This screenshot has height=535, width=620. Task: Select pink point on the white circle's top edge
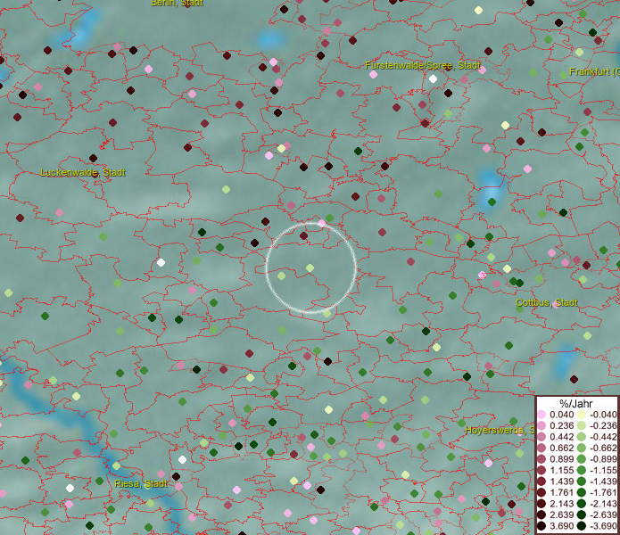pos(321,223)
